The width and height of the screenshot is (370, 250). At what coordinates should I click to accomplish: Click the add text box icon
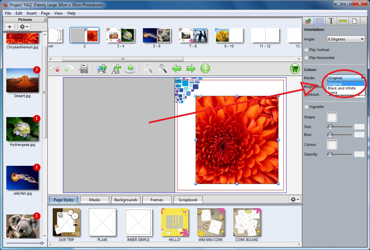pos(116,69)
